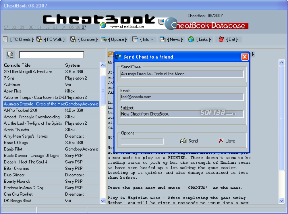Select Akumajo Dracula - Circle of the Moon row
This screenshot has width=288, height=214.
pyautogui.click(x=51, y=104)
